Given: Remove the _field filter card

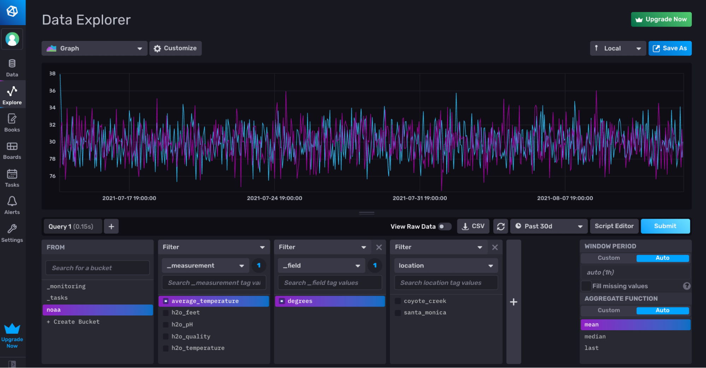Looking at the screenshot, I should [x=379, y=247].
